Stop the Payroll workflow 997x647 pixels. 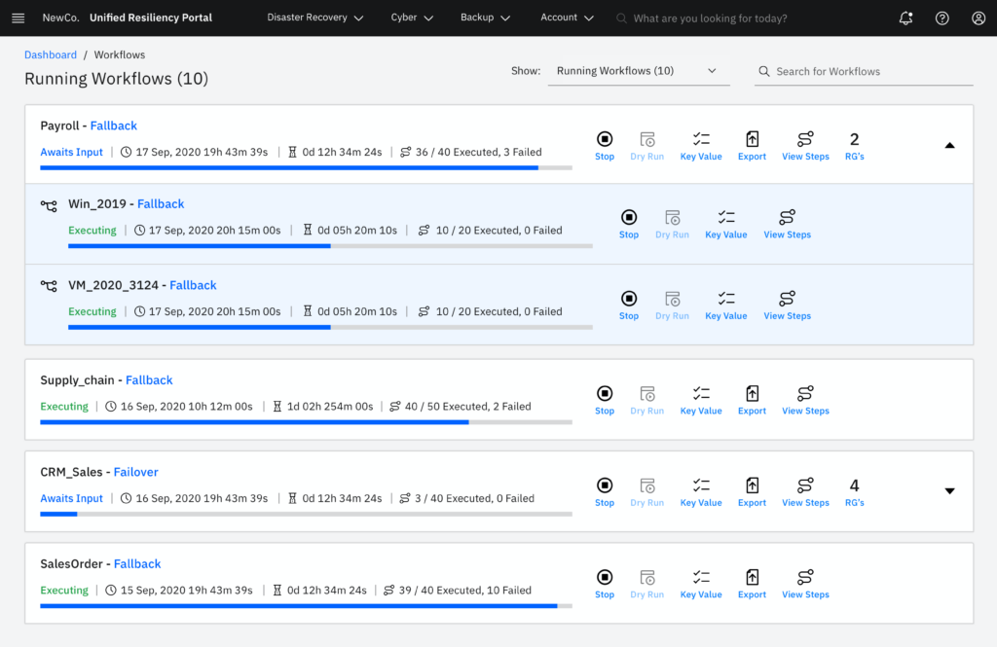point(605,145)
